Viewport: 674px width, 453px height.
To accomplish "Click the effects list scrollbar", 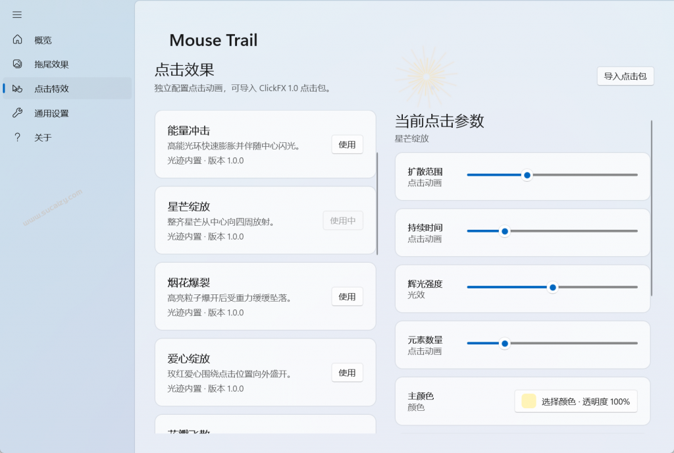I will tap(377, 203).
